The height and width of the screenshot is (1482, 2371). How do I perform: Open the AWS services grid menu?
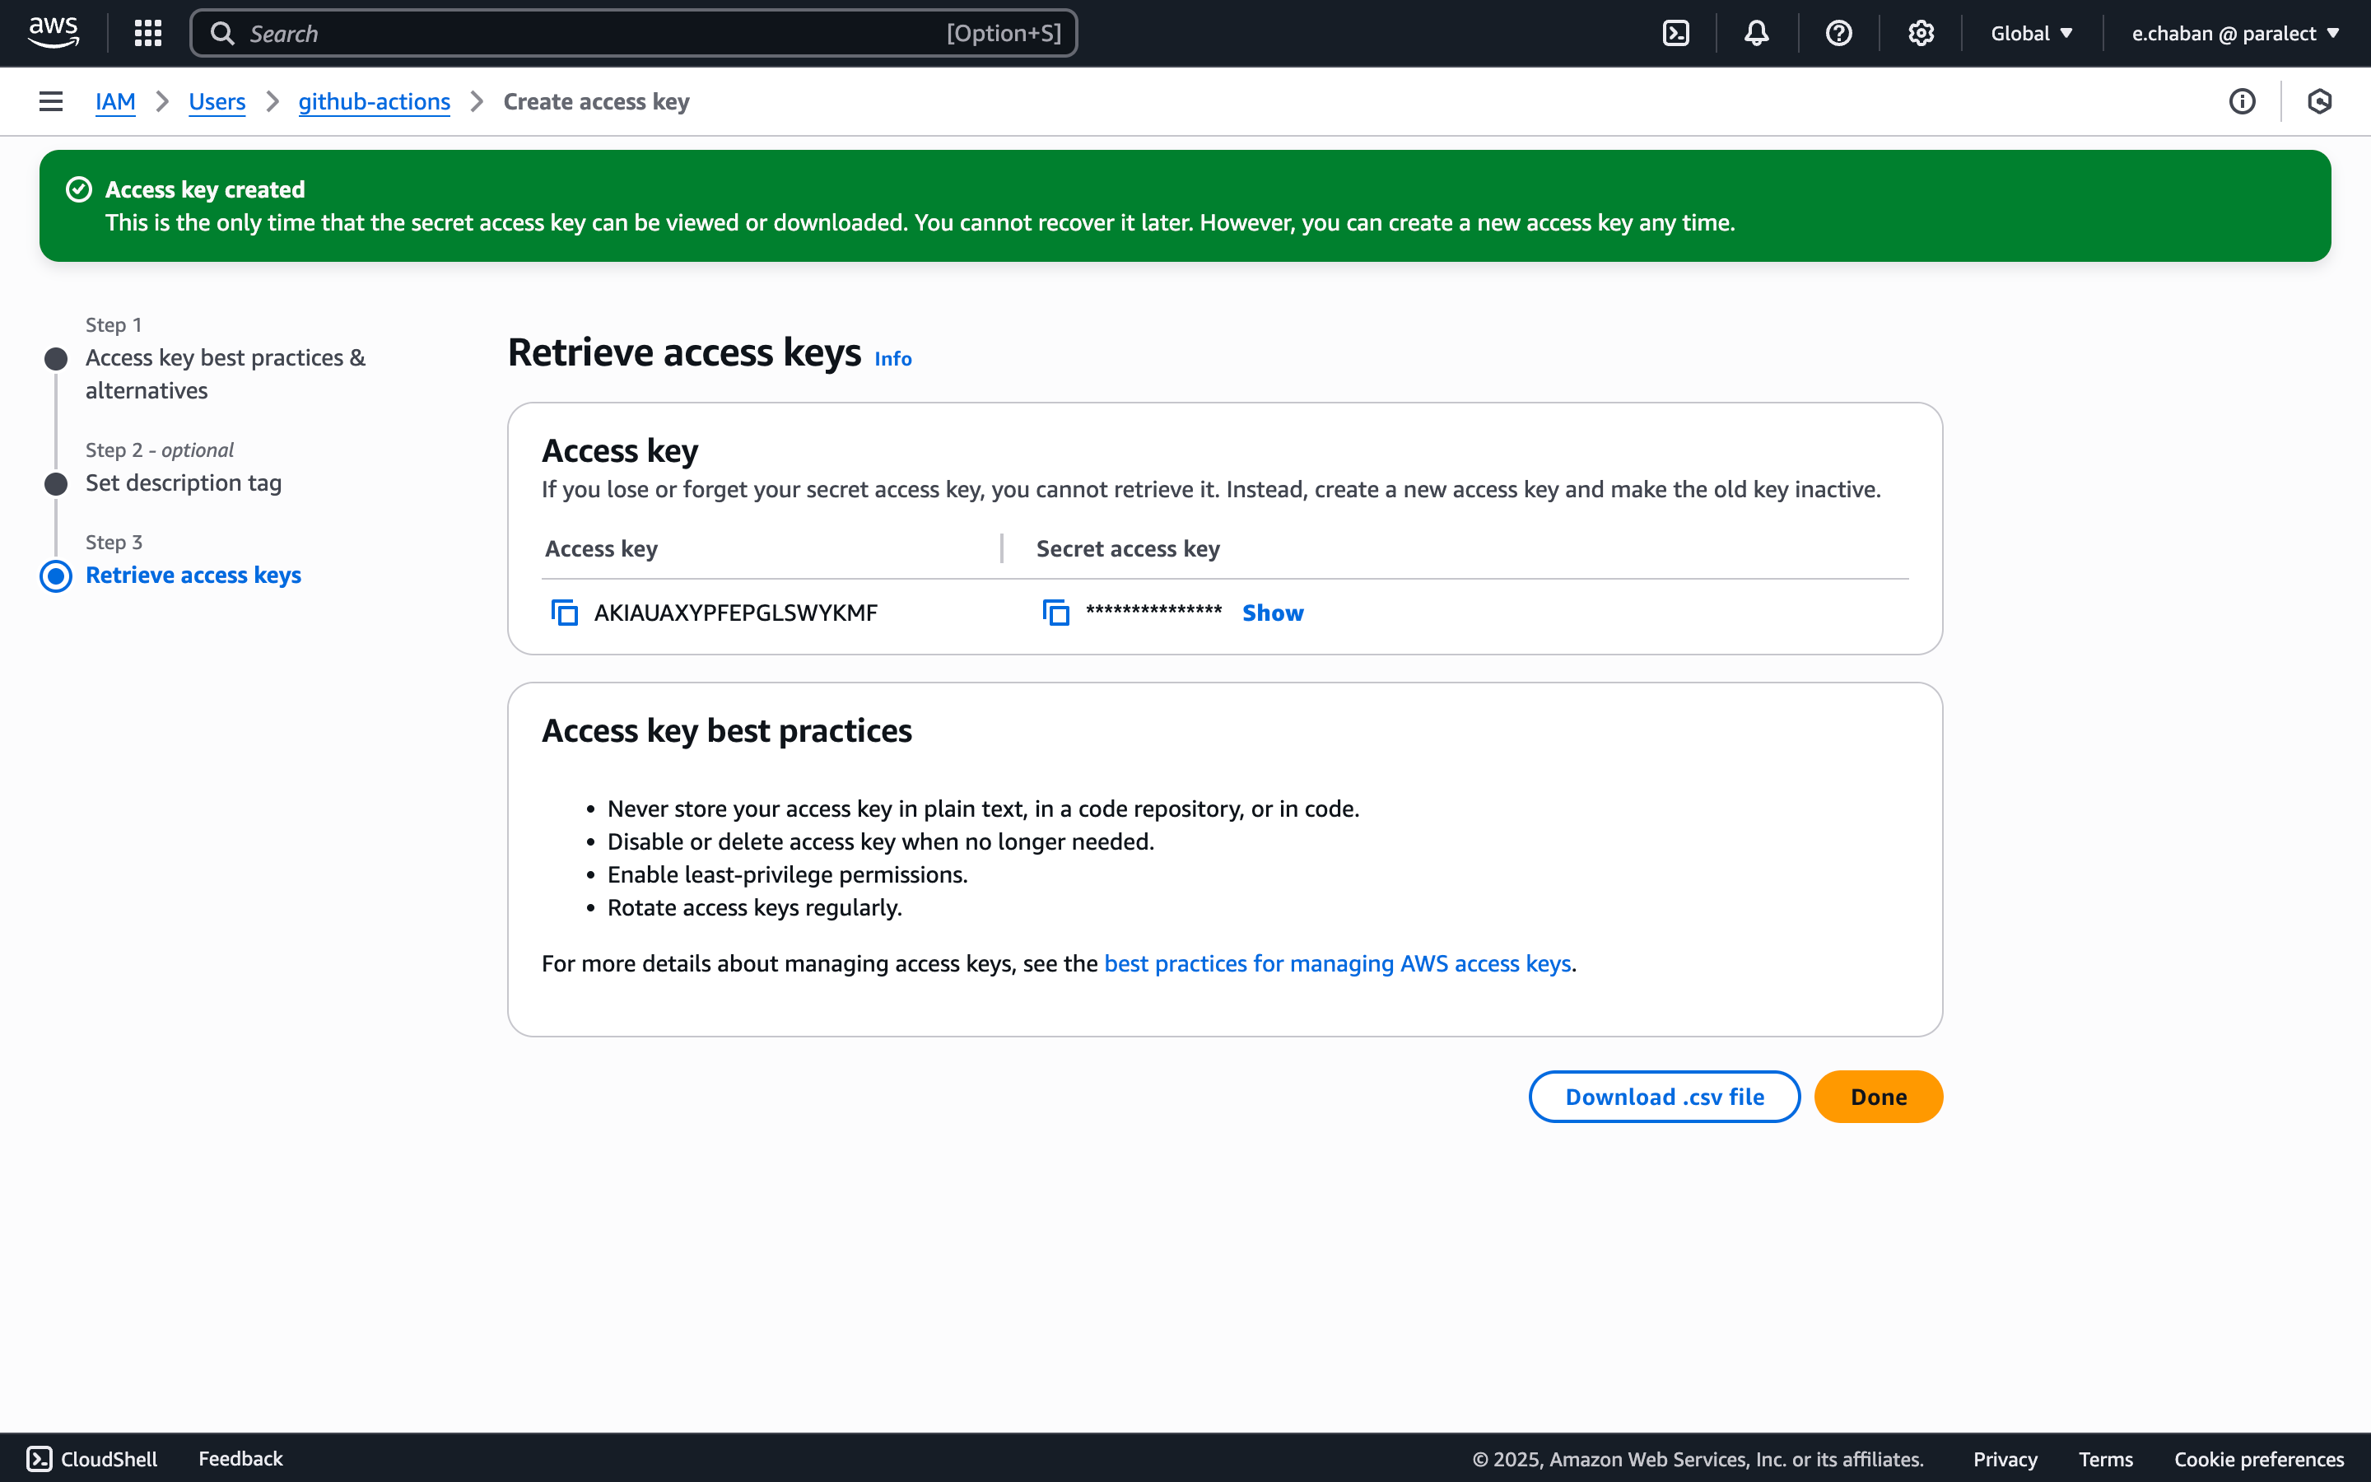[x=148, y=33]
